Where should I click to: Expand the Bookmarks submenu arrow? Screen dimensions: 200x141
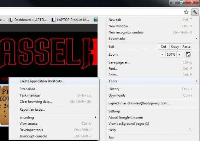(x=196, y=38)
